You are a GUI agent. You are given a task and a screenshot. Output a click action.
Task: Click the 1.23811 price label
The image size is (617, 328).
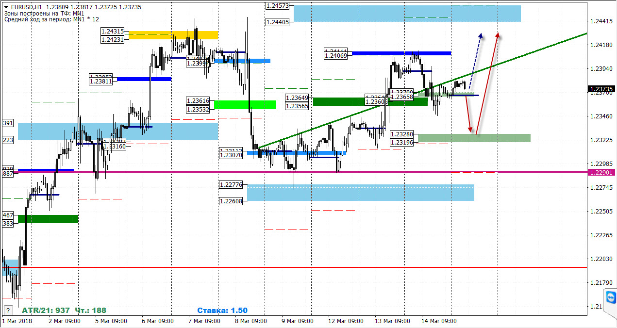(101, 82)
